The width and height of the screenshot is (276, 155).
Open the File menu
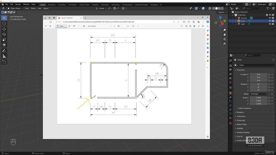coord(6,4)
